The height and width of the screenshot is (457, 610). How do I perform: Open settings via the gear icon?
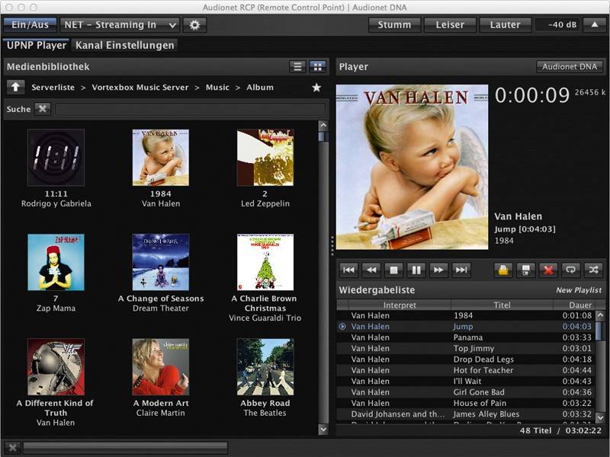coord(194,25)
